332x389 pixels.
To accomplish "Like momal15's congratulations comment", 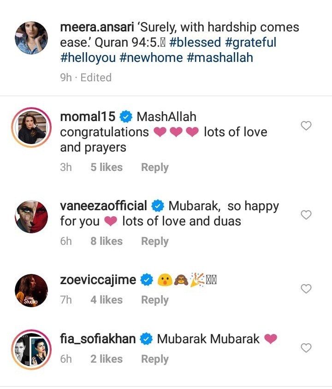I will pyautogui.click(x=306, y=126).
